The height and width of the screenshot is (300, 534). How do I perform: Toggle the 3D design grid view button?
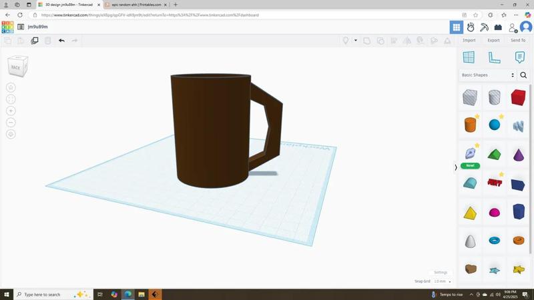pos(457,27)
